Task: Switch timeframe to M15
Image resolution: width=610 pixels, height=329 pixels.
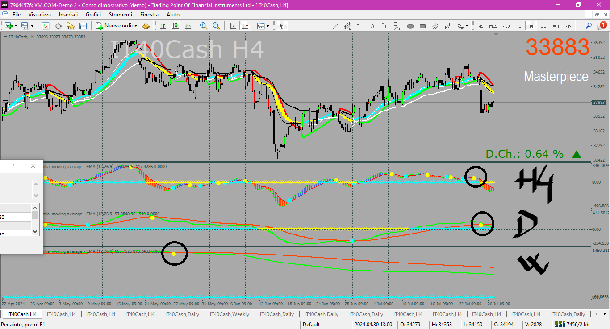Action: (493, 26)
